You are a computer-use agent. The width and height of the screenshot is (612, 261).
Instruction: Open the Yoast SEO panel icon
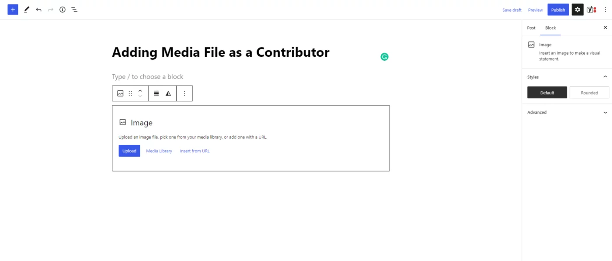tap(591, 10)
